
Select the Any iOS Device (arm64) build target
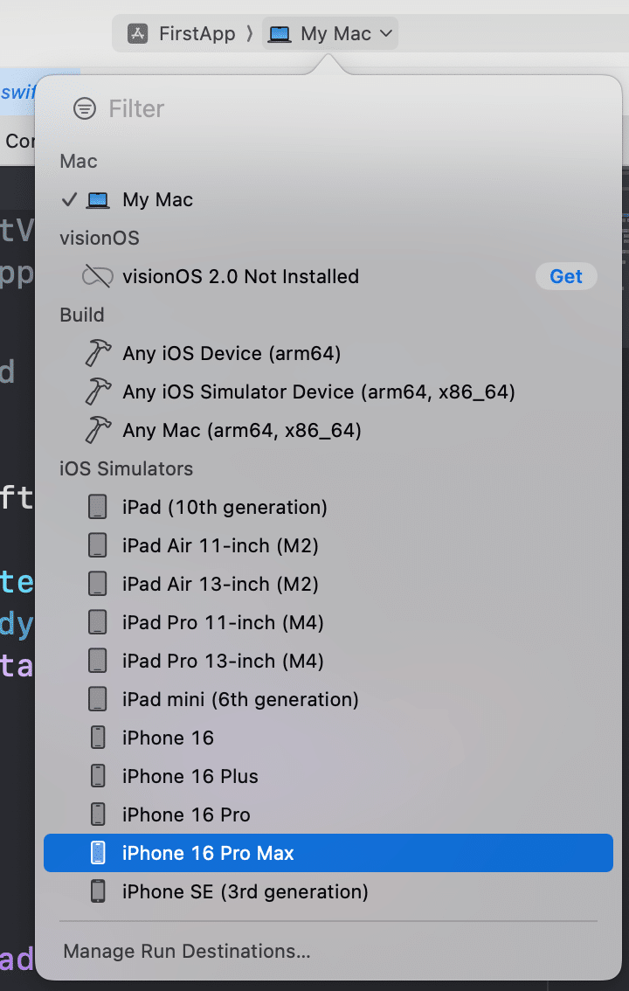232,353
